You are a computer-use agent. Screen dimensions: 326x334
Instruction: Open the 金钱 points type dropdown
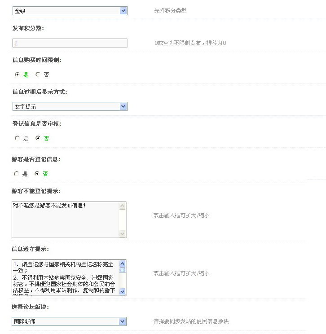coord(70,11)
